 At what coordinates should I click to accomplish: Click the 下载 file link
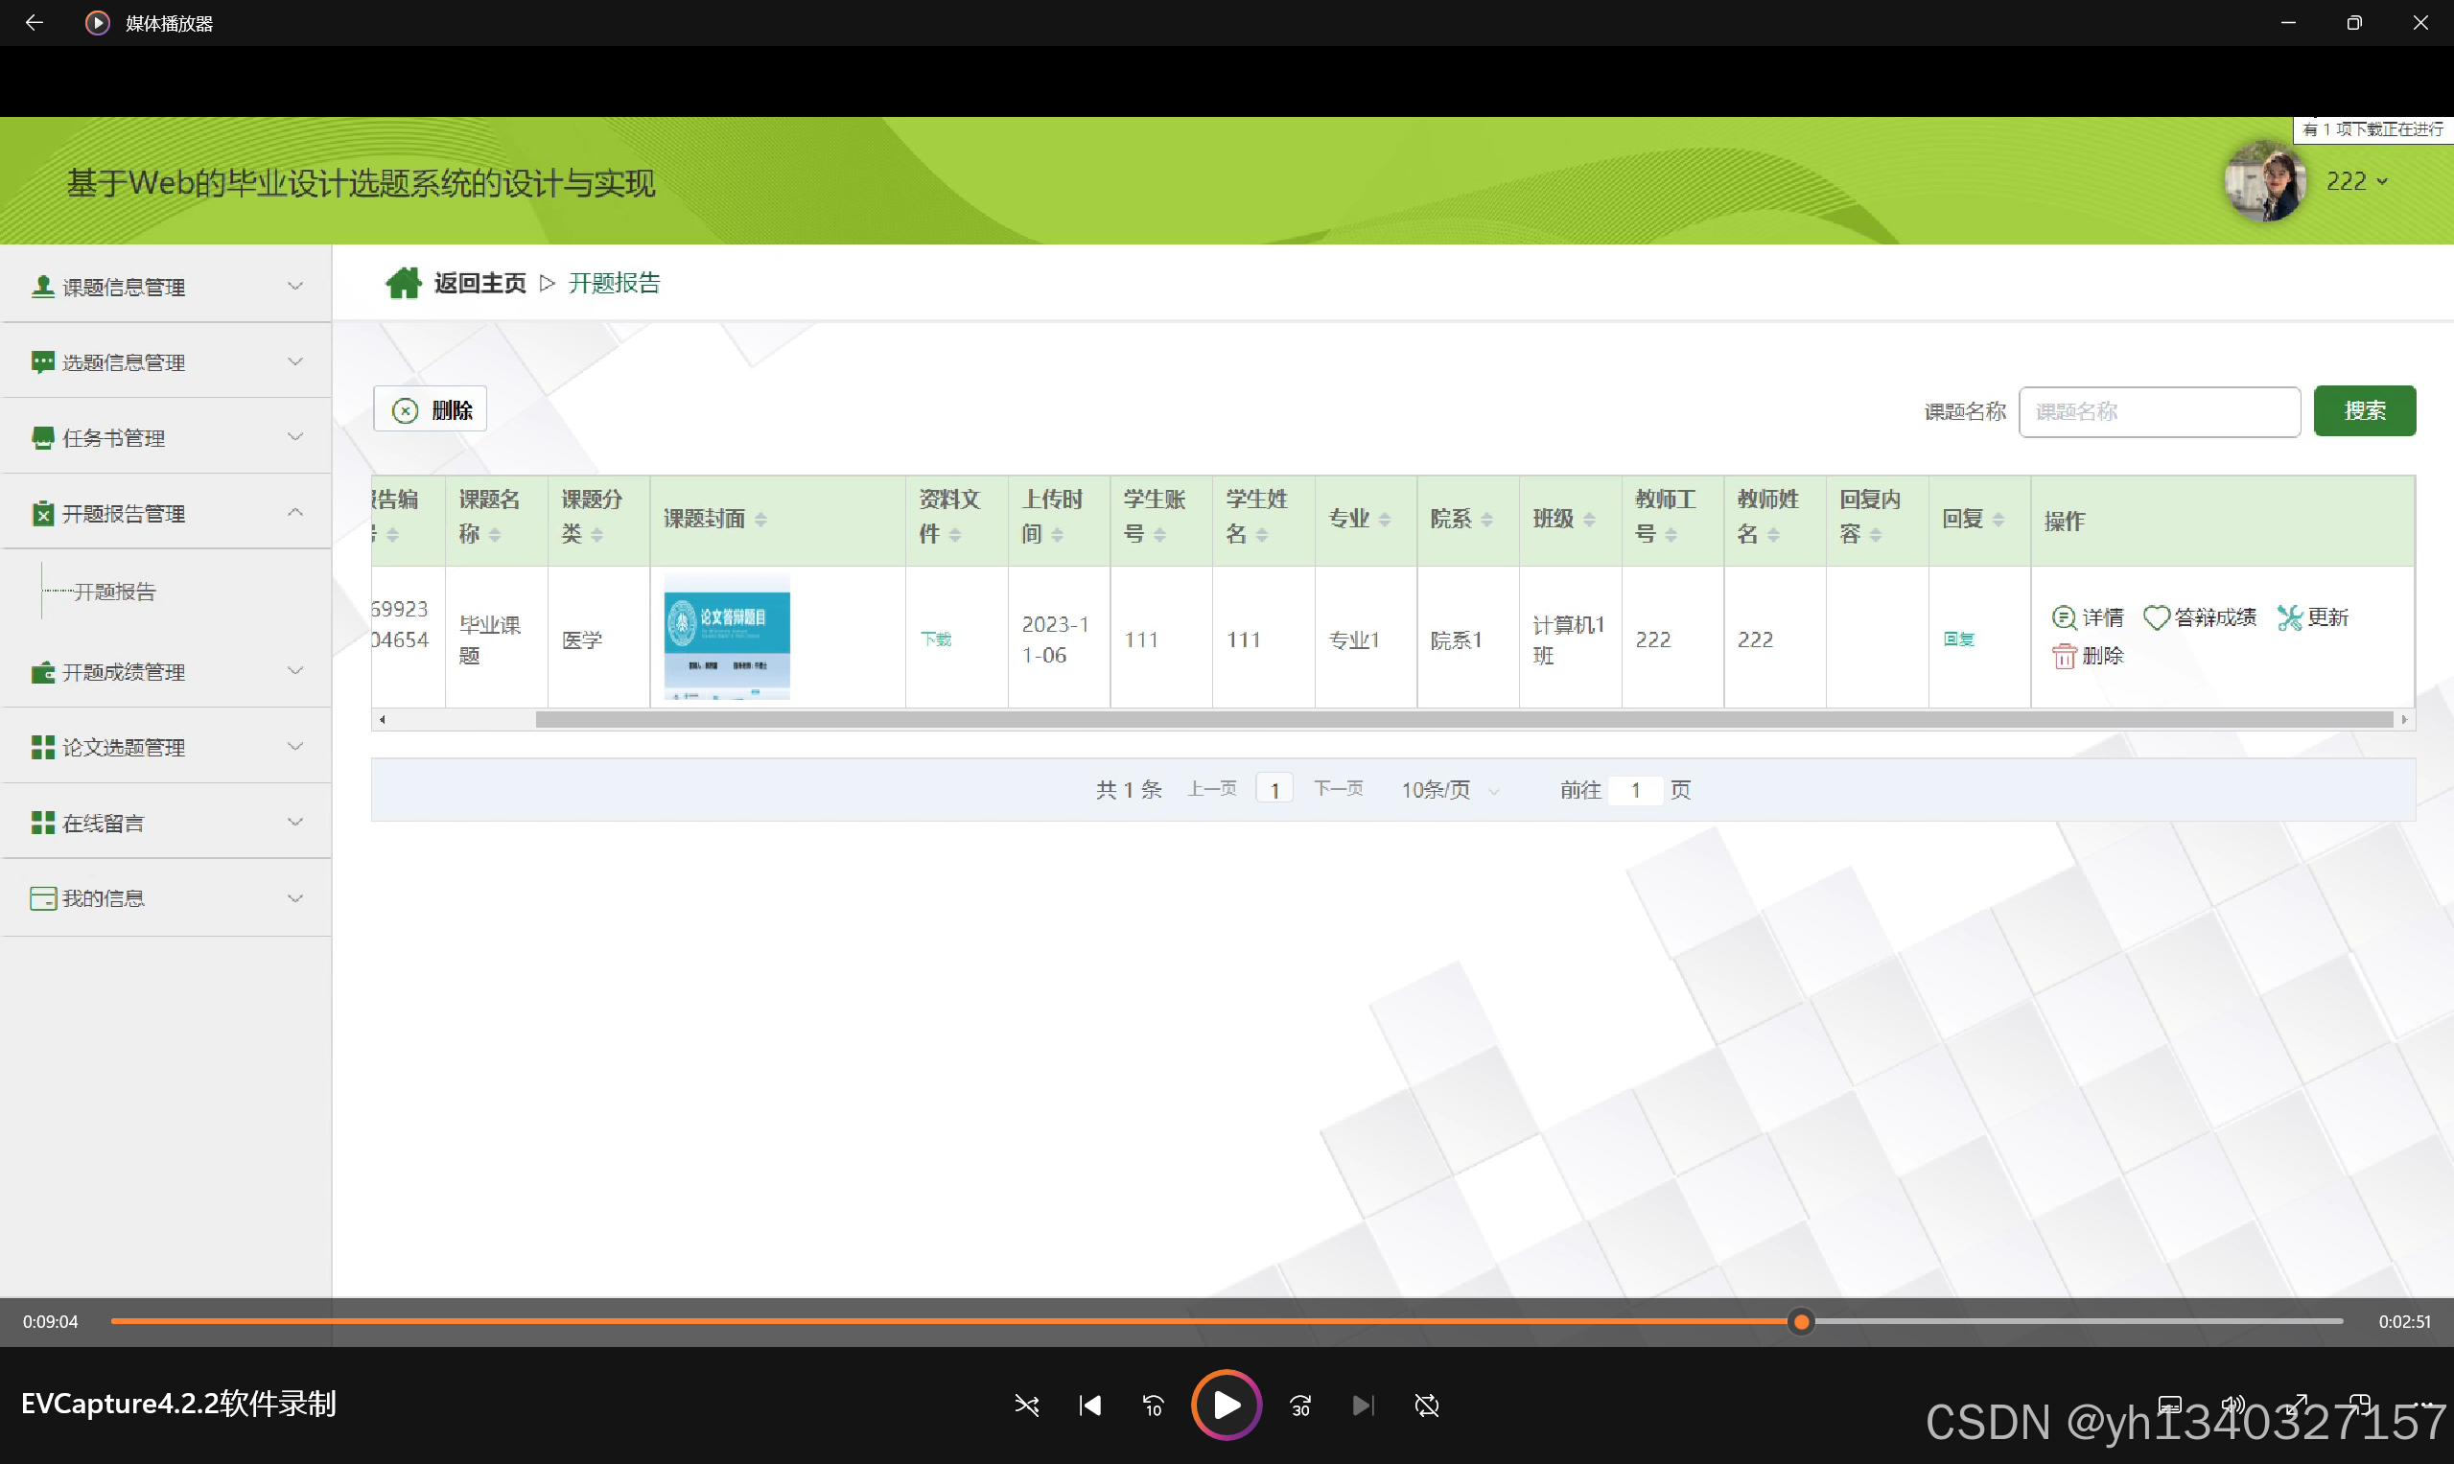(935, 639)
